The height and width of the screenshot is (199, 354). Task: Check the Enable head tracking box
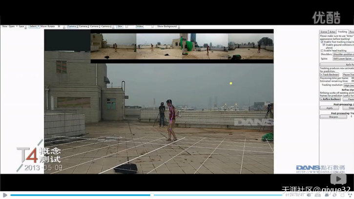click(x=322, y=50)
